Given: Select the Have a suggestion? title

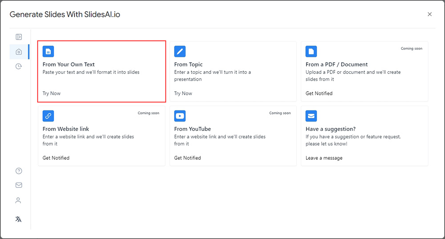Looking at the screenshot, I should (331, 129).
